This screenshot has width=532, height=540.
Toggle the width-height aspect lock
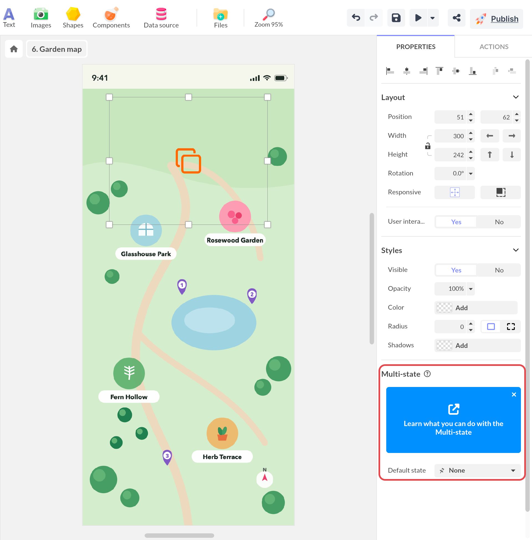[x=428, y=146]
